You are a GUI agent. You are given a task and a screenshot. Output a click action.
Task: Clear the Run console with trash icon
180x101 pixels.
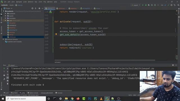8,84
